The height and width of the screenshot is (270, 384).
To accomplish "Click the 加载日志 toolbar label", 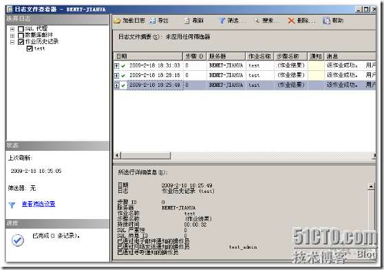I will (x=134, y=21).
